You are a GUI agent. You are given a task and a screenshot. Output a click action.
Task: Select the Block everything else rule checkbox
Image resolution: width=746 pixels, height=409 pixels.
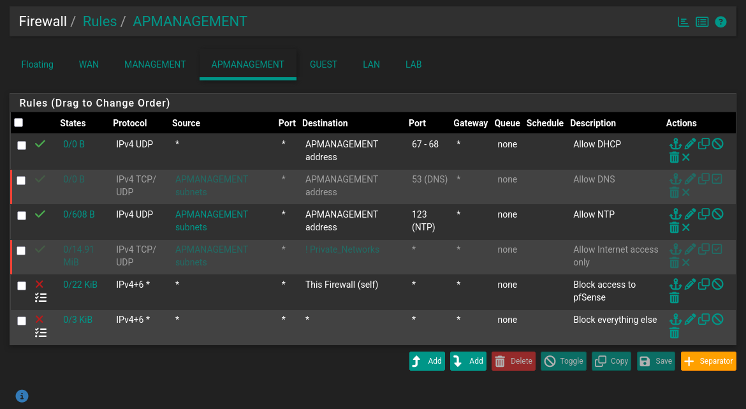point(22,321)
